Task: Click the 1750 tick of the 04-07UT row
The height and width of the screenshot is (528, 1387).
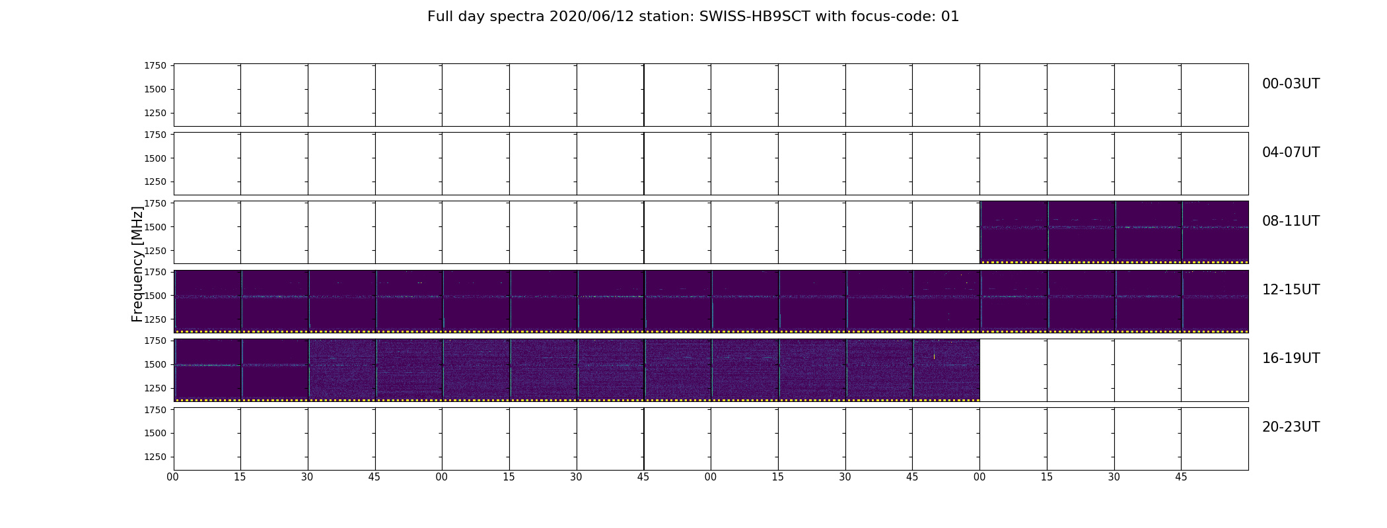Action: 155,135
